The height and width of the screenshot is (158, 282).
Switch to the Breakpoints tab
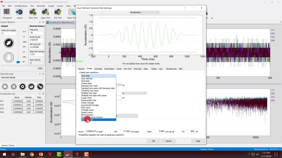tap(171, 69)
